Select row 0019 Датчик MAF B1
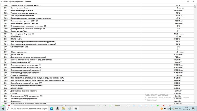 (x=97, y=55)
